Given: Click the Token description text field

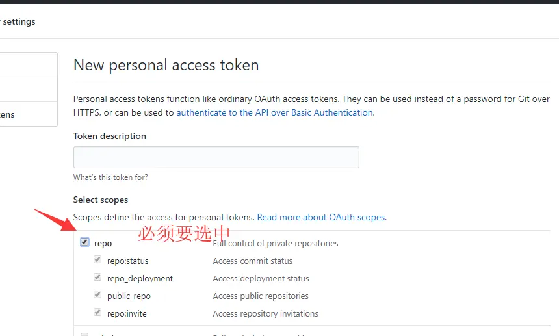Looking at the screenshot, I should click(216, 157).
